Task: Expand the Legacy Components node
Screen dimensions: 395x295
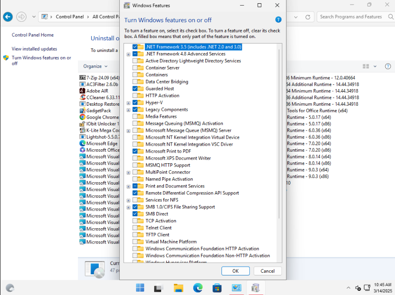Action: tap(129, 110)
